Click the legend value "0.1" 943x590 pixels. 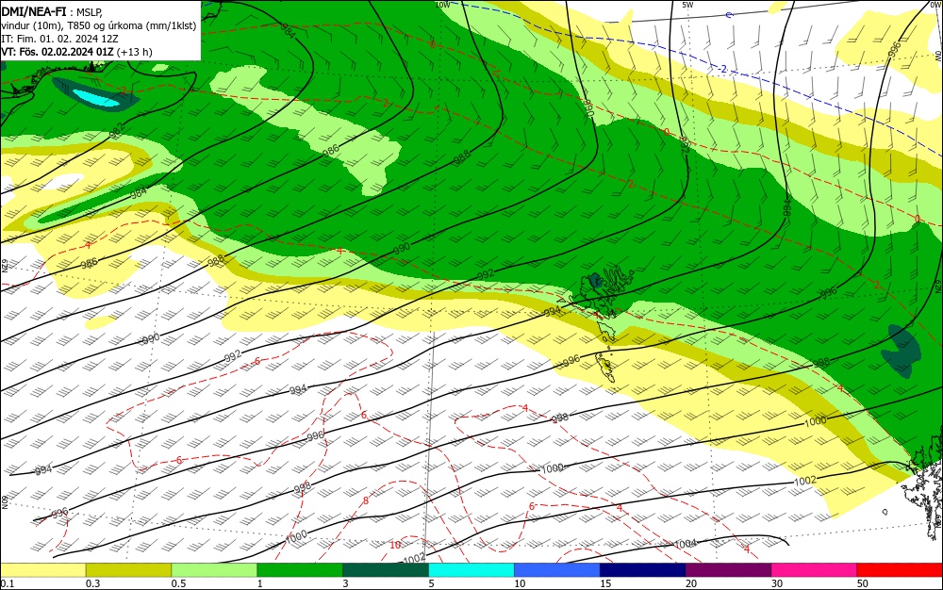(7, 583)
